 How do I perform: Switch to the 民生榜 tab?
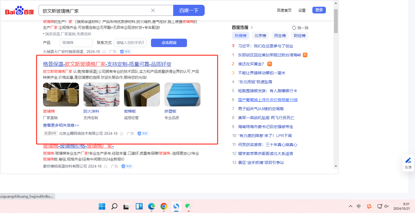click(x=280, y=36)
